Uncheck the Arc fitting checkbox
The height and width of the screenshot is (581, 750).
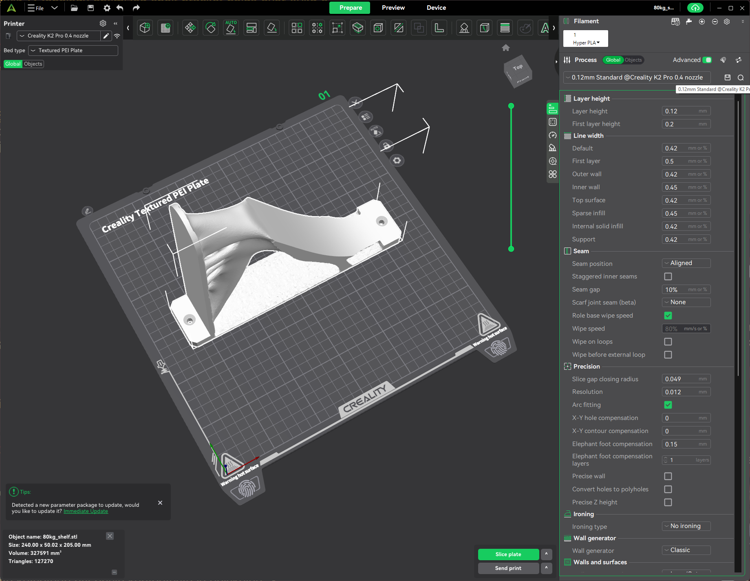[x=668, y=405]
